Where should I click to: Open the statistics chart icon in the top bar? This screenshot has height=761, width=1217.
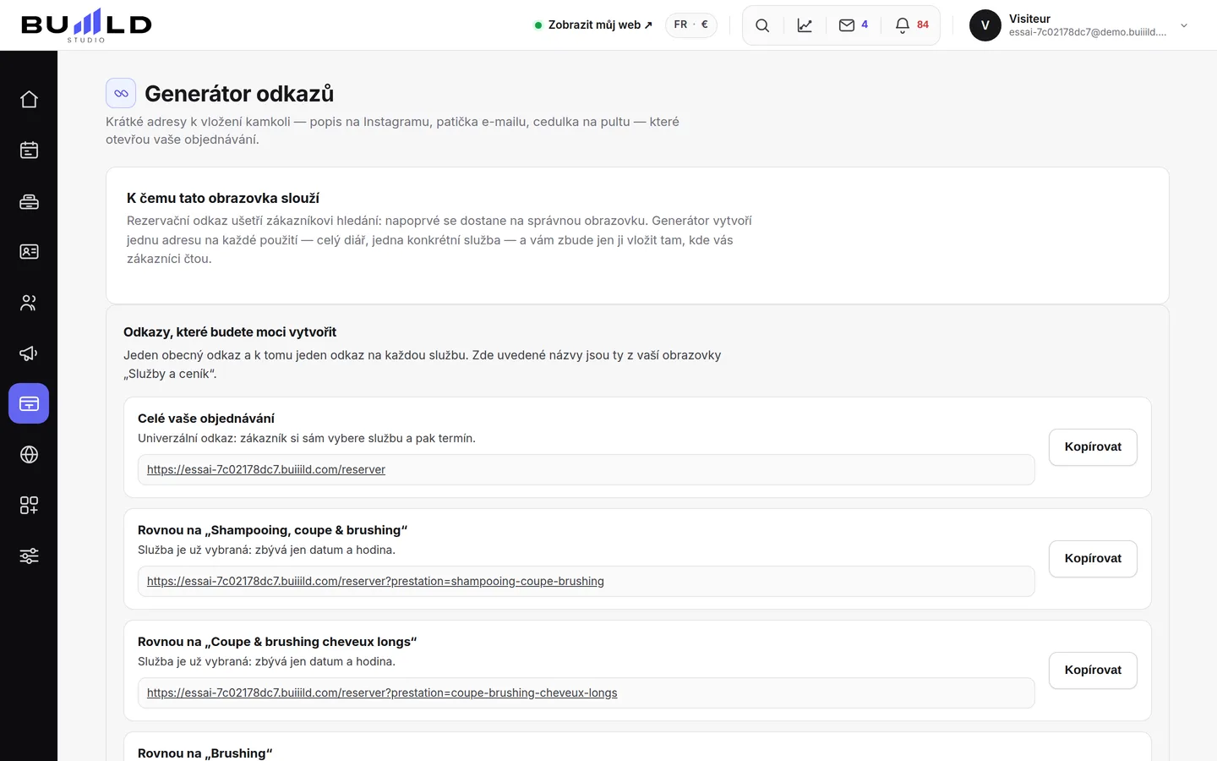805,25
